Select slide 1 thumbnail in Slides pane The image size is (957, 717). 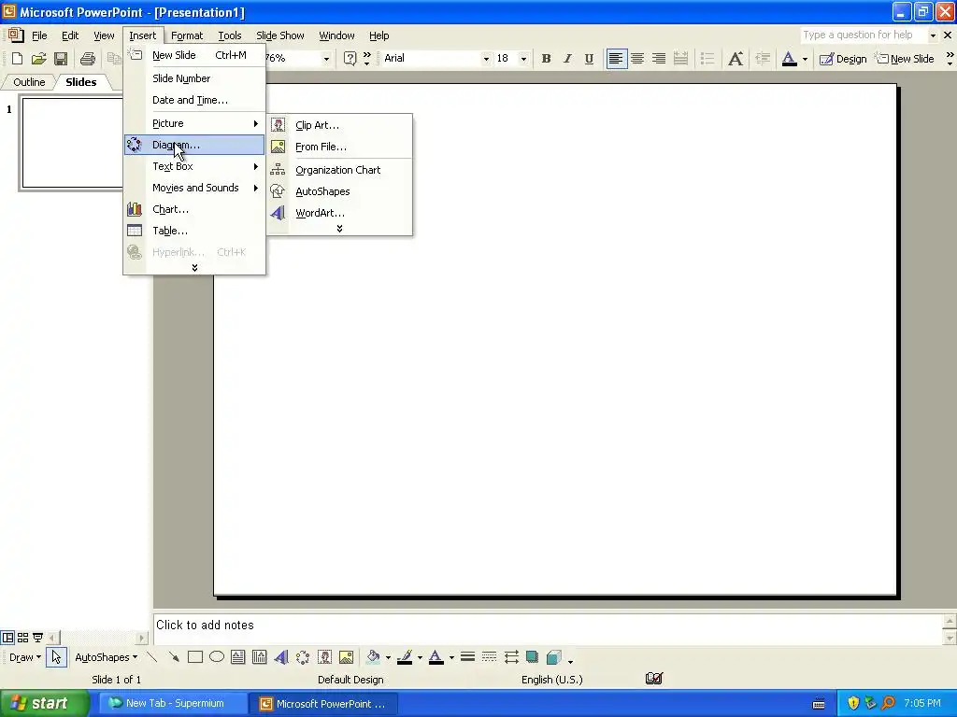pos(73,143)
